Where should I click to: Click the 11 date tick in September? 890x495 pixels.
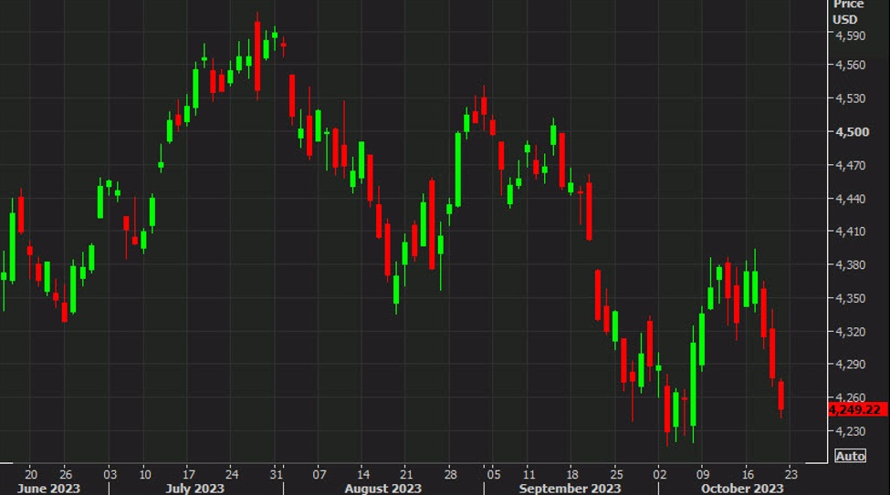(x=529, y=475)
